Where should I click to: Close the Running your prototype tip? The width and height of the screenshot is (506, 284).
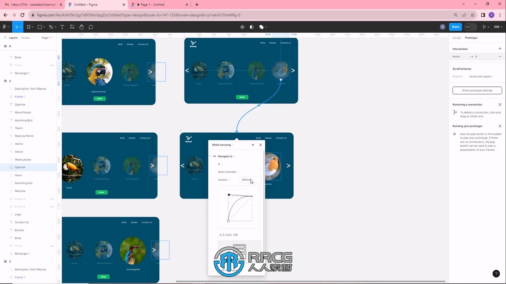[500, 126]
